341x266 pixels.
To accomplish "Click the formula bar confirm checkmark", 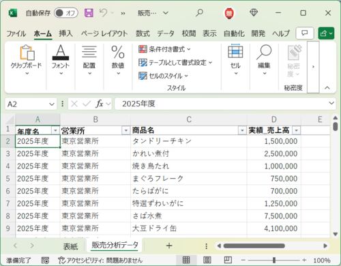I will click(x=87, y=104).
